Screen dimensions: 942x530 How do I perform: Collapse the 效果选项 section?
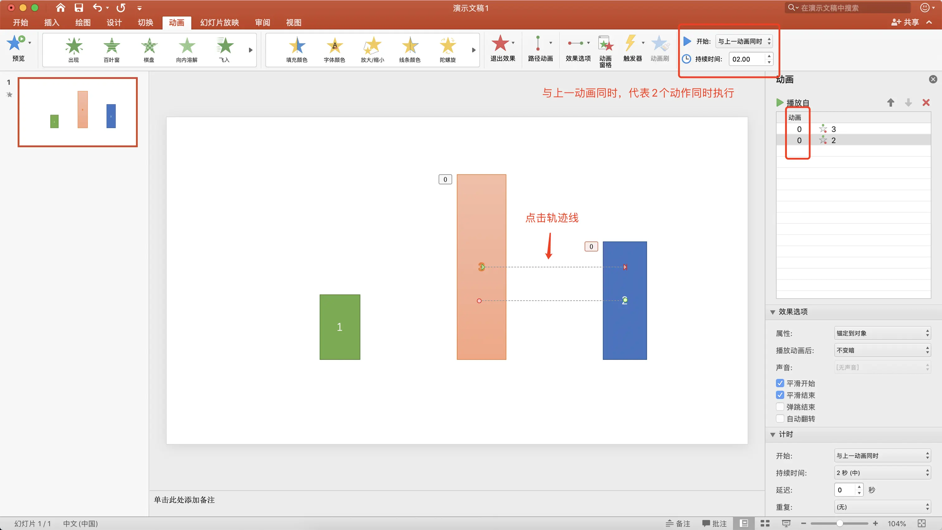click(x=773, y=312)
